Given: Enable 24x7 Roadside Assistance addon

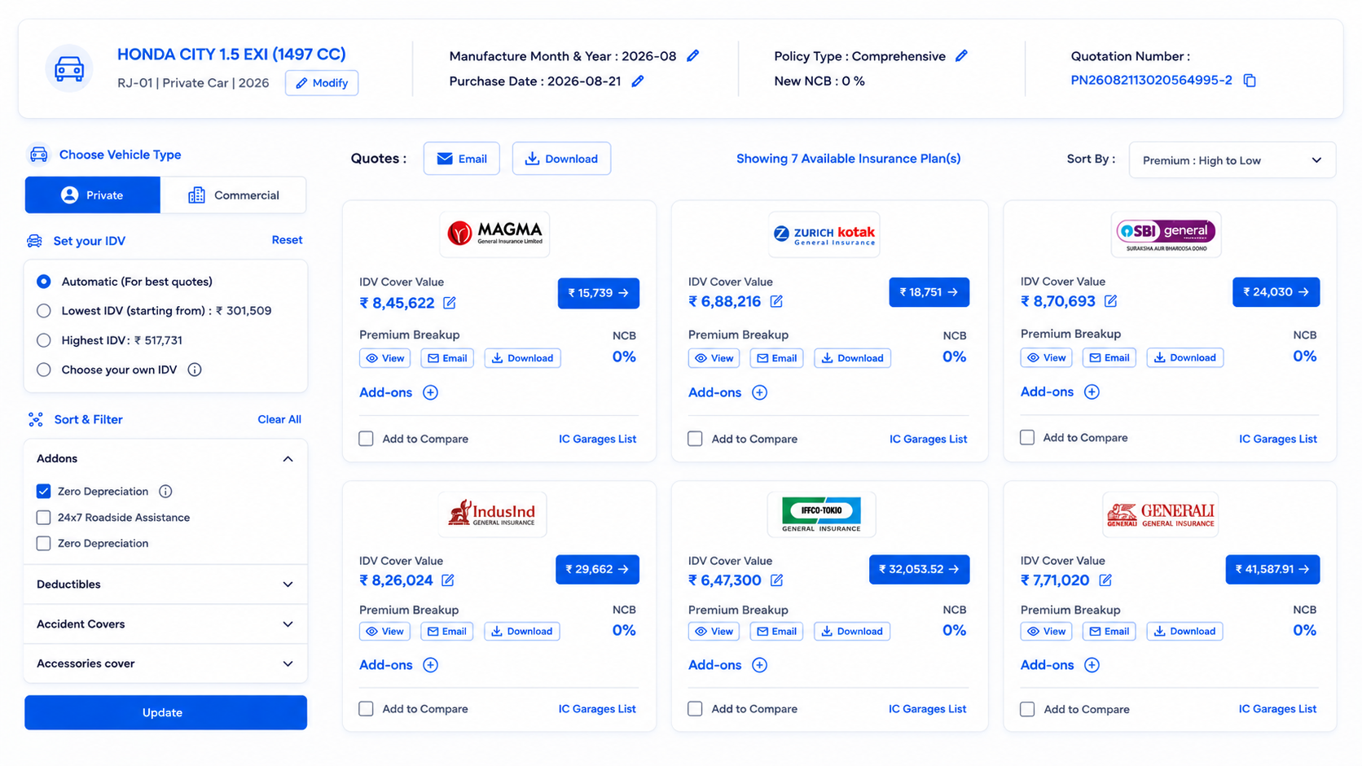Looking at the screenshot, I should 44,518.
